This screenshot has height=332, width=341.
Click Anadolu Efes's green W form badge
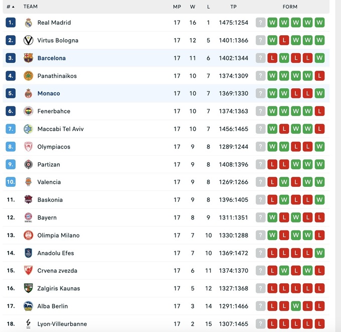pos(319,253)
